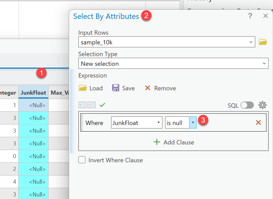Image resolution: width=273 pixels, height=199 pixels.
Task: Click the Add Clause button
Action: tap(174, 142)
